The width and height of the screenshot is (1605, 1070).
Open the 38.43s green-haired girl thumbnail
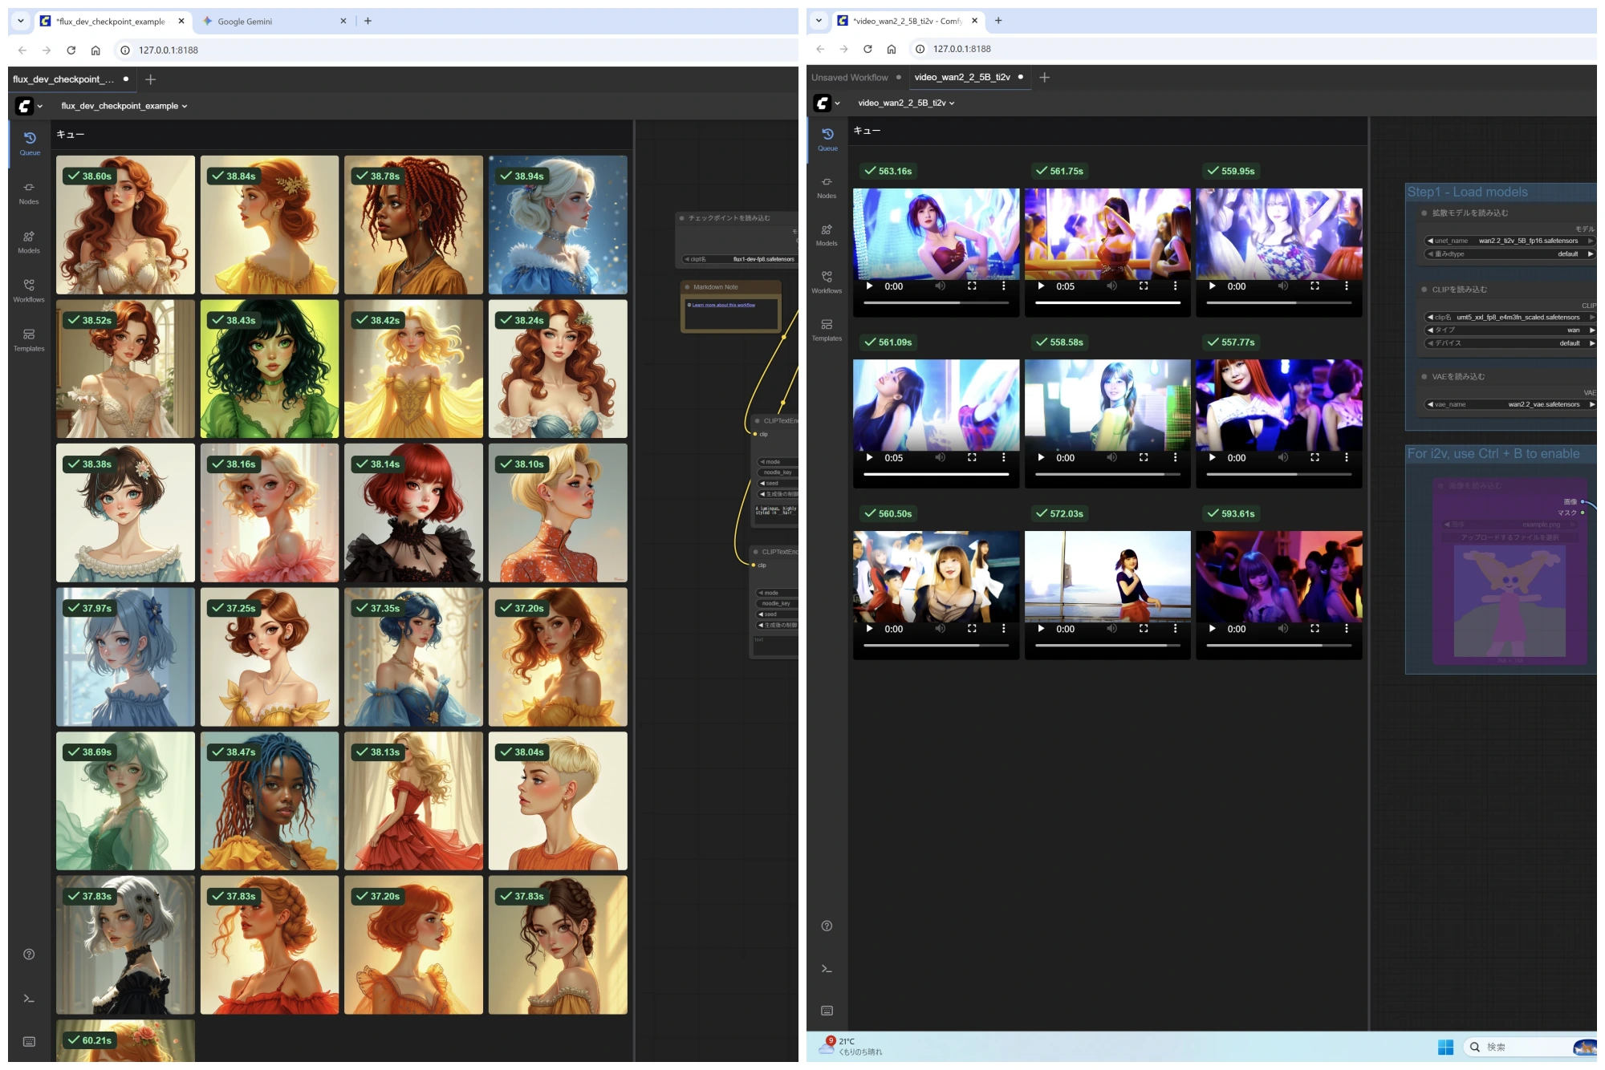coord(270,369)
